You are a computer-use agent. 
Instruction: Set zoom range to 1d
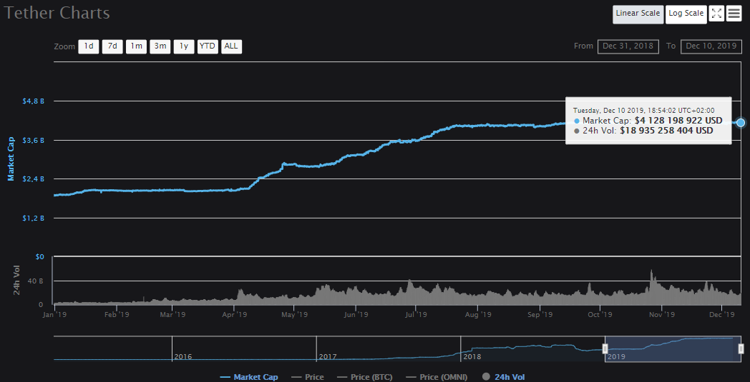pyautogui.click(x=89, y=46)
